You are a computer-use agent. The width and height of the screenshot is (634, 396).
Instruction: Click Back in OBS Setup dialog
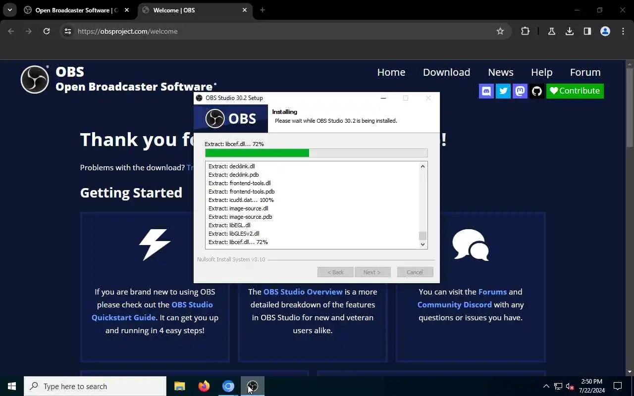point(335,272)
